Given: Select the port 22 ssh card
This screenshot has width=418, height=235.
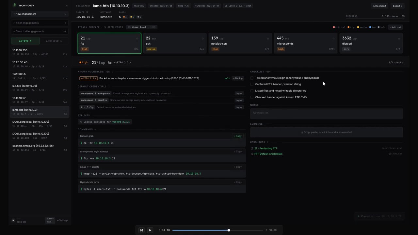Looking at the screenshot, I should tap(175, 43).
